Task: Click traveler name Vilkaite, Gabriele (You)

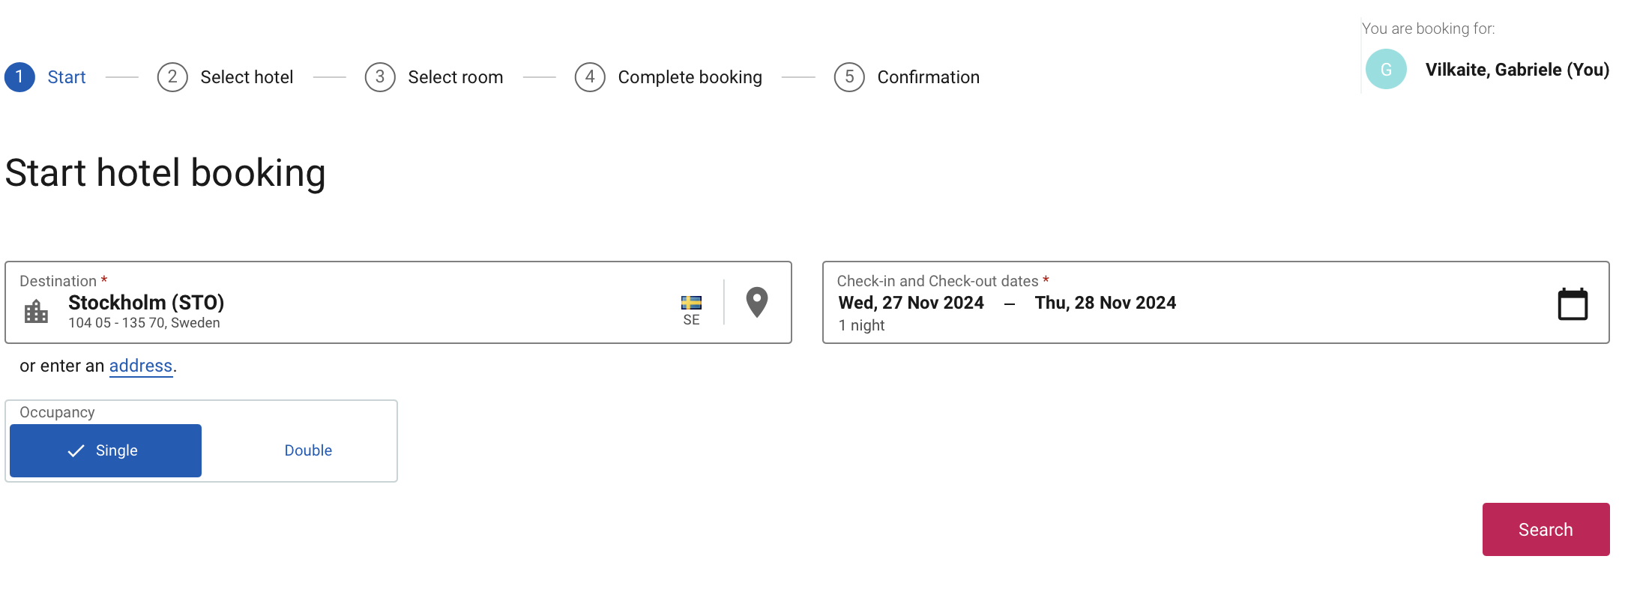Action: pyautogui.click(x=1517, y=70)
